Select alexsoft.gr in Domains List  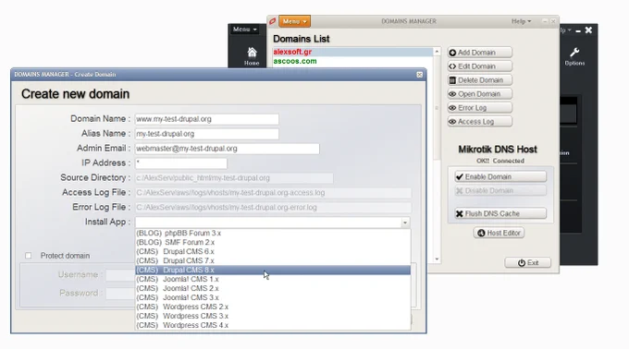(352, 52)
